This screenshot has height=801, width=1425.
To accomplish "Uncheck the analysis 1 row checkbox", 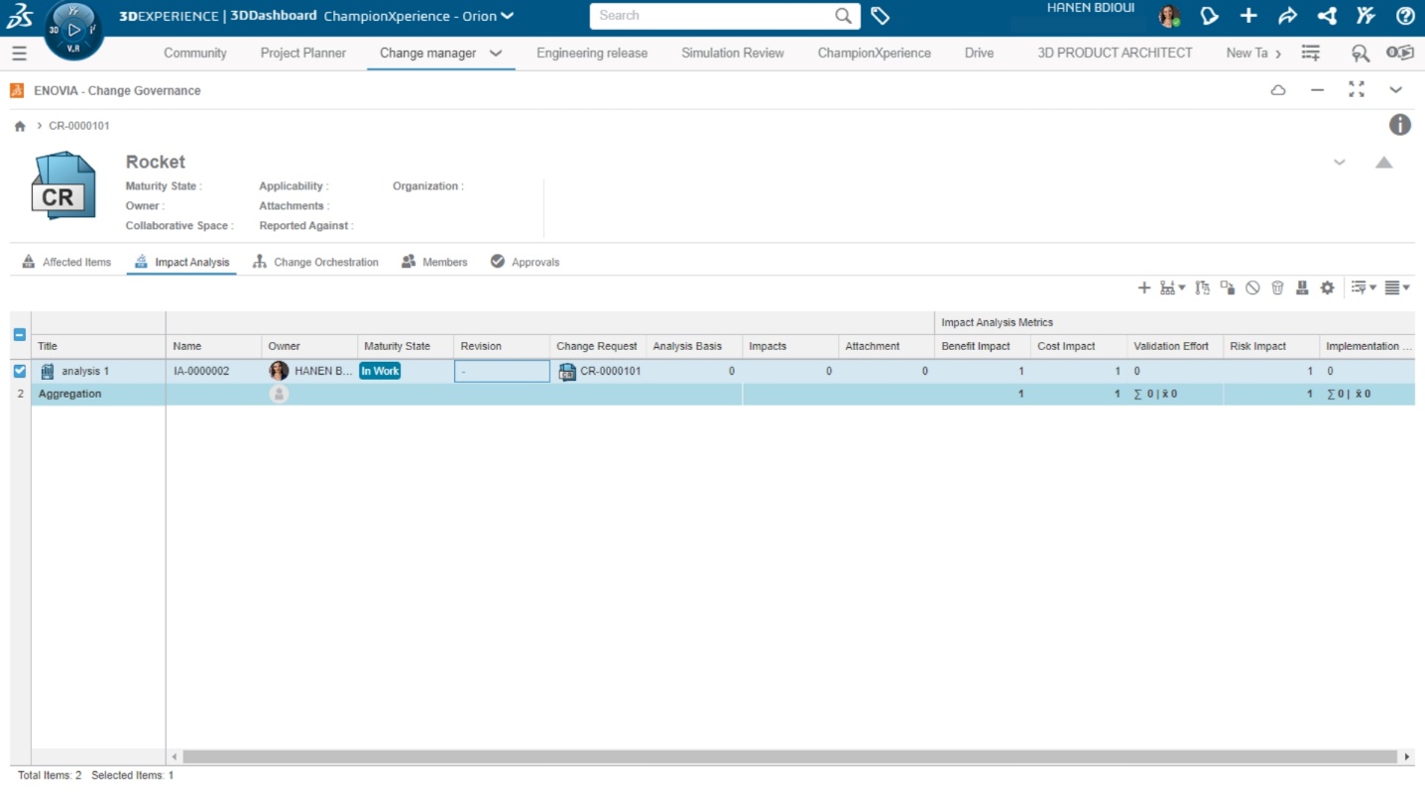I will pyautogui.click(x=20, y=371).
